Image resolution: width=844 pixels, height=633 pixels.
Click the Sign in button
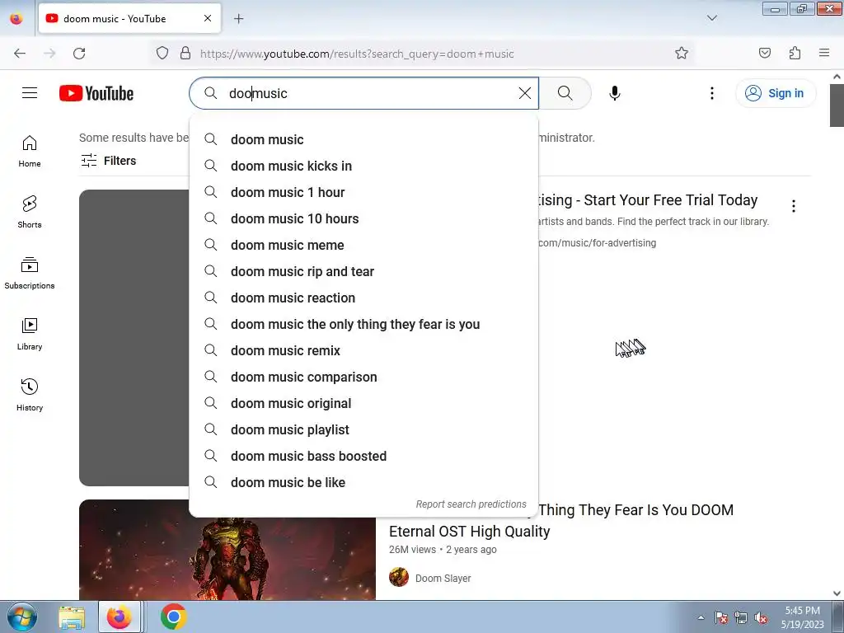[x=775, y=93]
